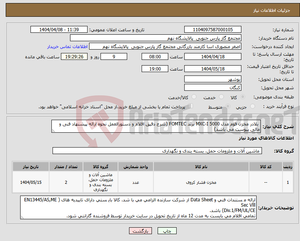Click the نام کالا column header
This screenshot has height=241, width=300.
(x=201, y=167)
